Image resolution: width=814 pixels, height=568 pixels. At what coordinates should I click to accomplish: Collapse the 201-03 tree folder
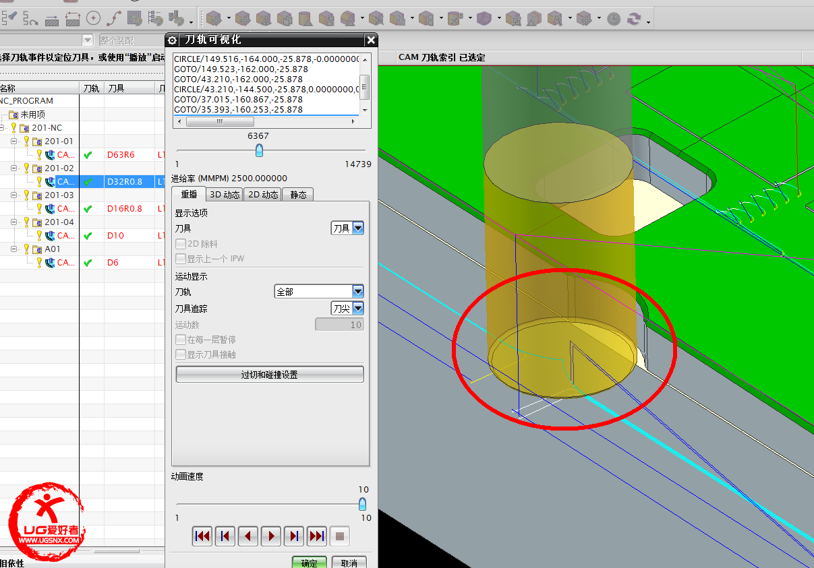pyautogui.click(x=15, y=195)
